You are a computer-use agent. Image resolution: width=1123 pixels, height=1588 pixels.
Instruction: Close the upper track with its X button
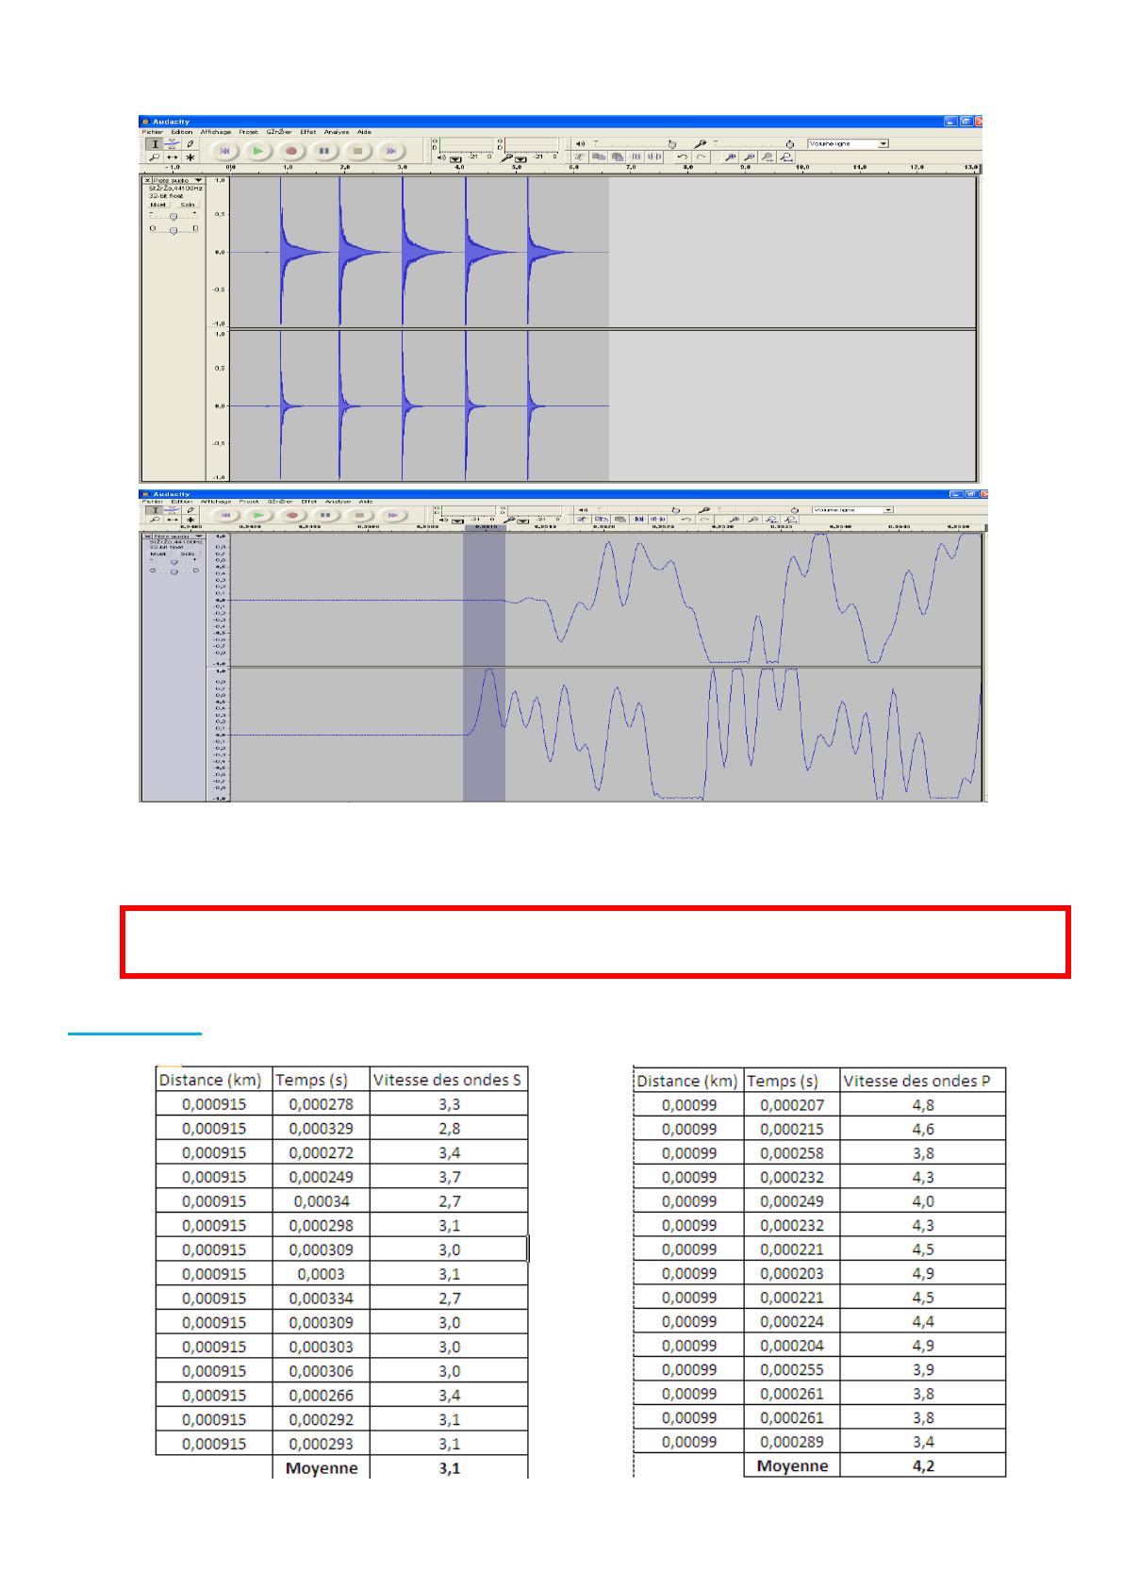(147, 180)
